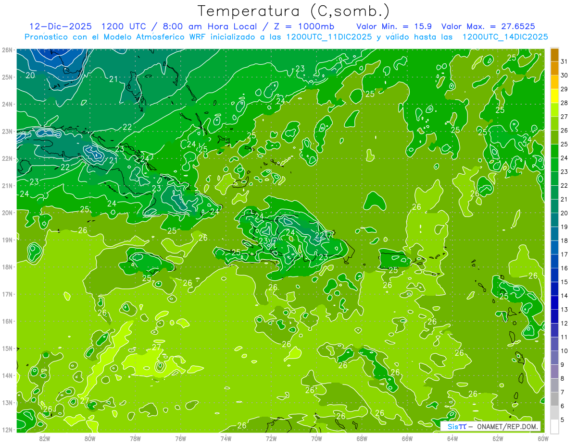
Task: Click the latitude axis label "18N"
Action: [7, 267]
